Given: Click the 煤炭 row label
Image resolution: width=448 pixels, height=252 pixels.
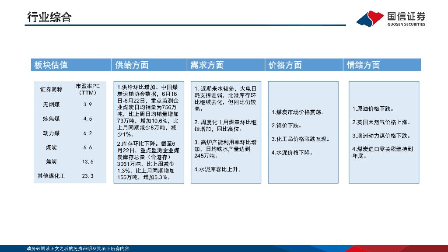Looking at the screenshot, I should click(51, 147).
